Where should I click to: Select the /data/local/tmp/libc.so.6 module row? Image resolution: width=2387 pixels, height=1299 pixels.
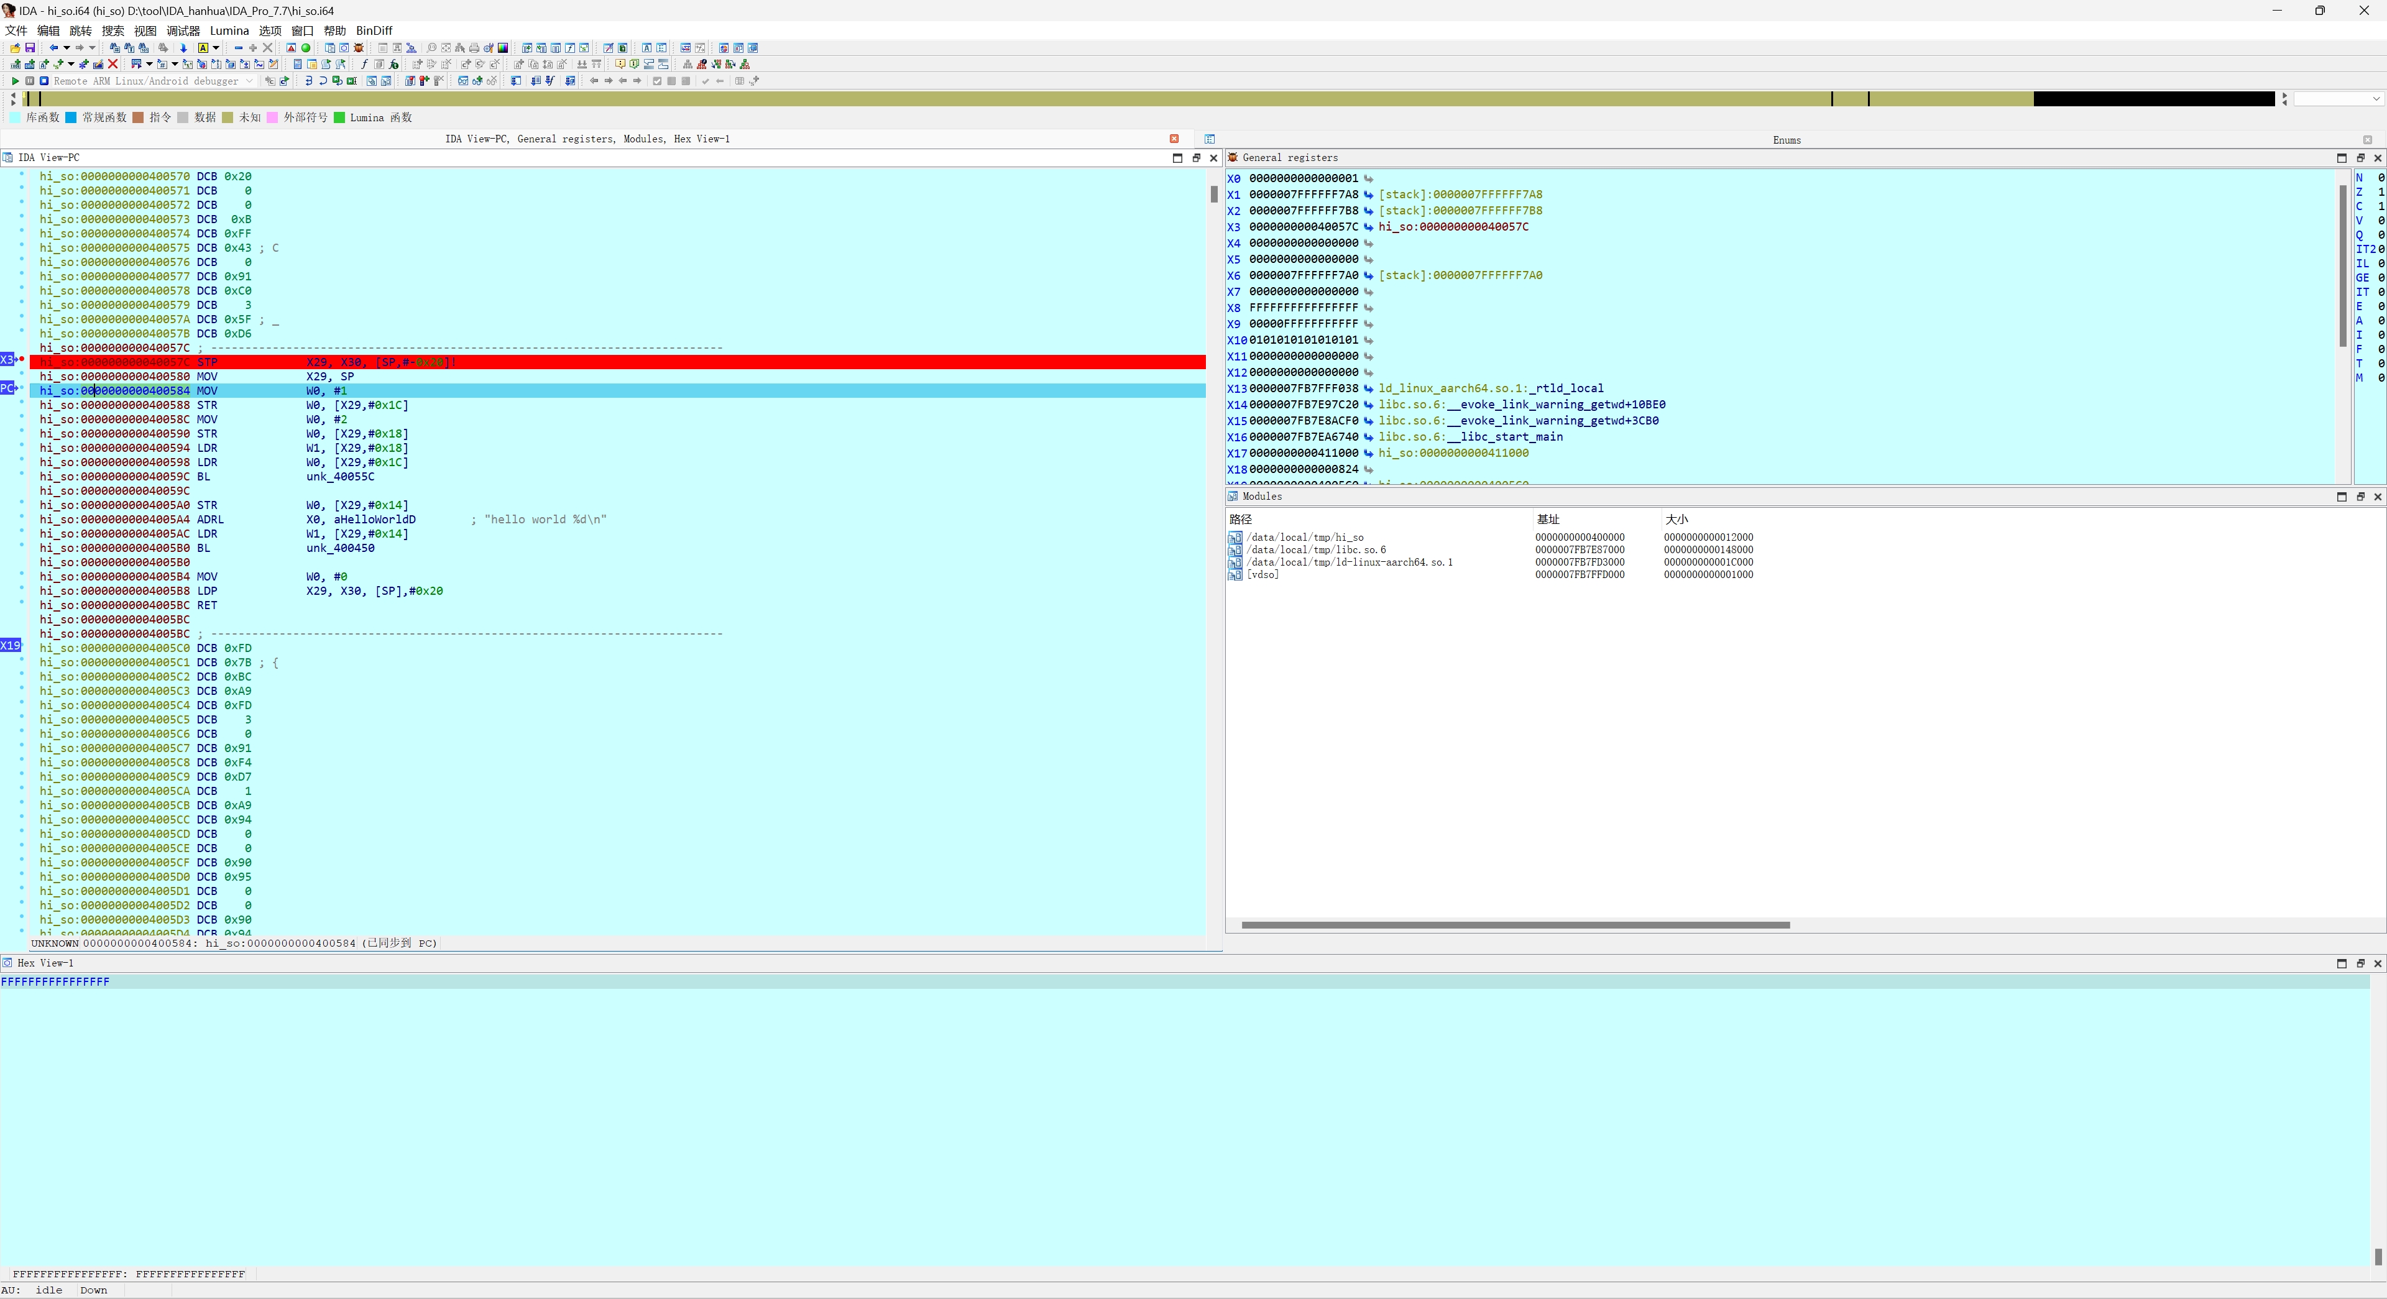pyautogui.click(x=1490, y=549)
